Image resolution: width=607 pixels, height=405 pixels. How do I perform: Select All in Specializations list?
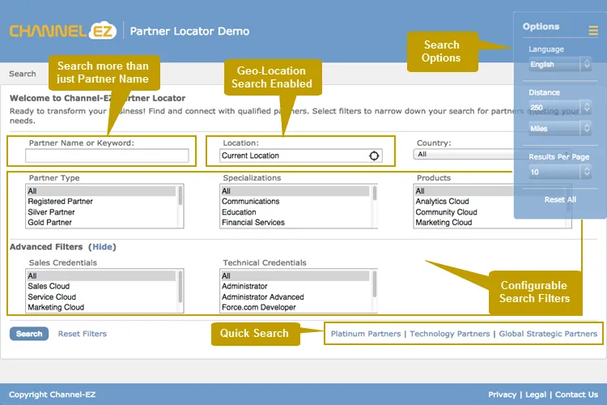(295, 190)
